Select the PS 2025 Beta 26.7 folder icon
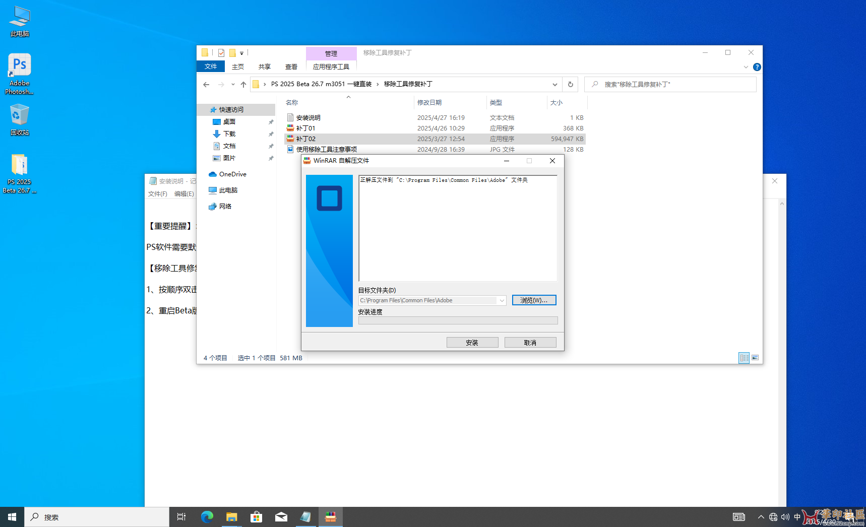Image resolution: width=866 pixels, height=527 pixels. (19, 173)
